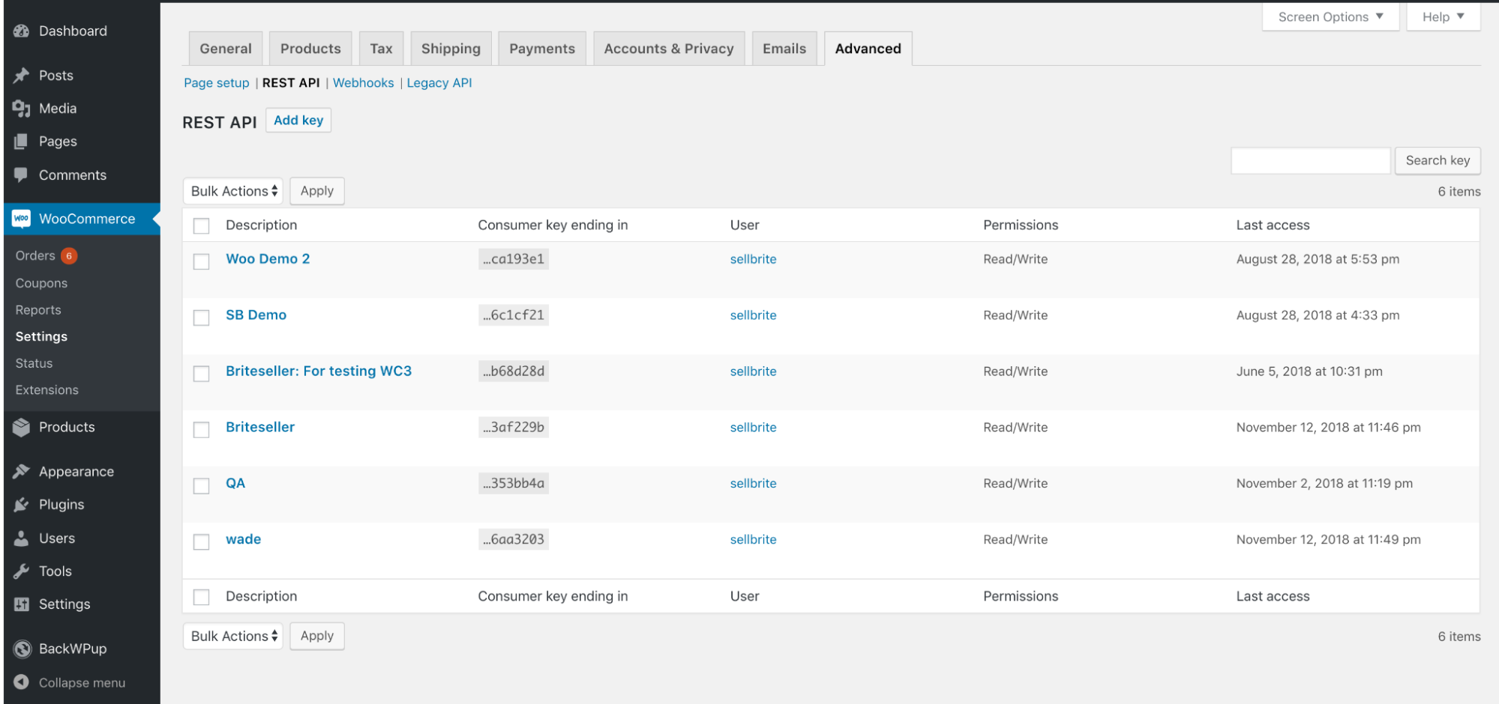This screenshot has width=1499, height=704.
Task: Focus the key search input field
Action: (1311, 160)
